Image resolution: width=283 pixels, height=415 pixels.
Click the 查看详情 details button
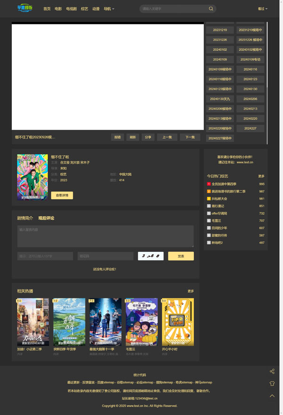pos(62,195)
